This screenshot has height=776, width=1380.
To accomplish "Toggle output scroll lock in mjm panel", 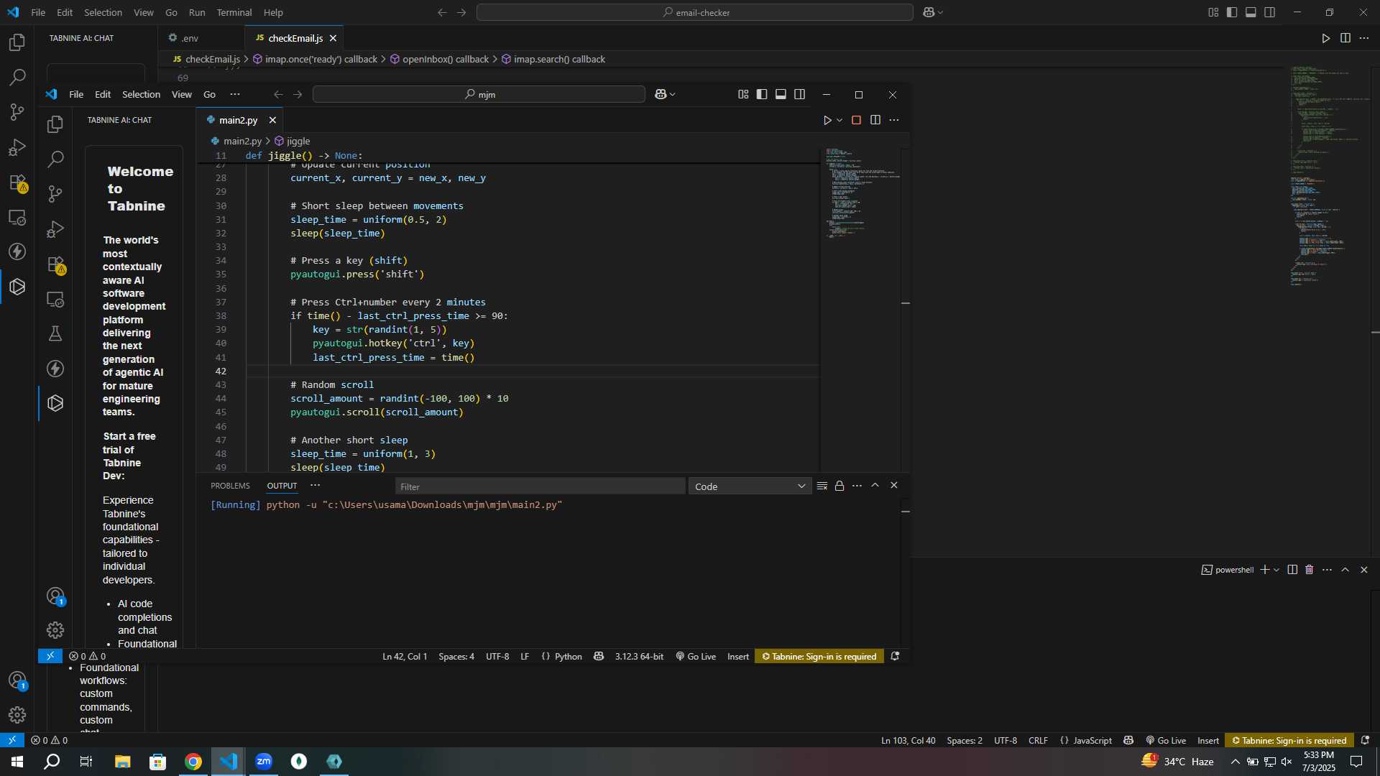I will (x=839, y=486).
